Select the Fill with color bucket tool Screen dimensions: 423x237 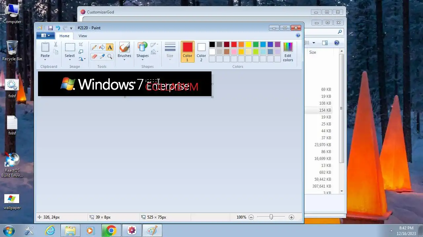tap(102, 47)
